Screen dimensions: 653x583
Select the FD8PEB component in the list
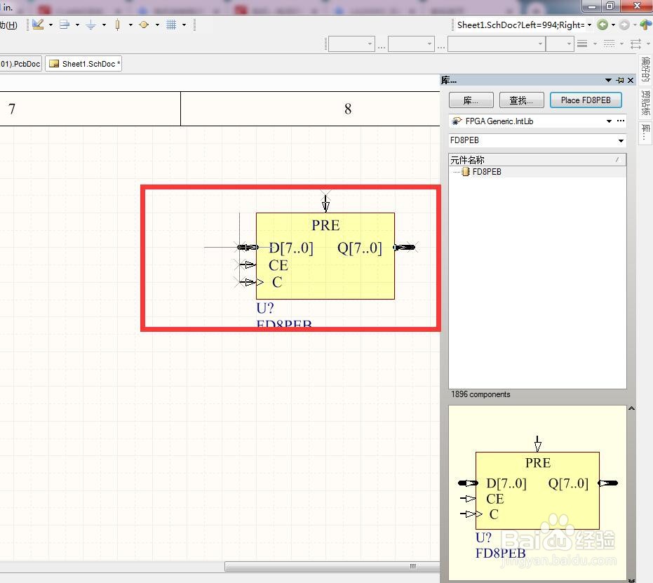487,172
